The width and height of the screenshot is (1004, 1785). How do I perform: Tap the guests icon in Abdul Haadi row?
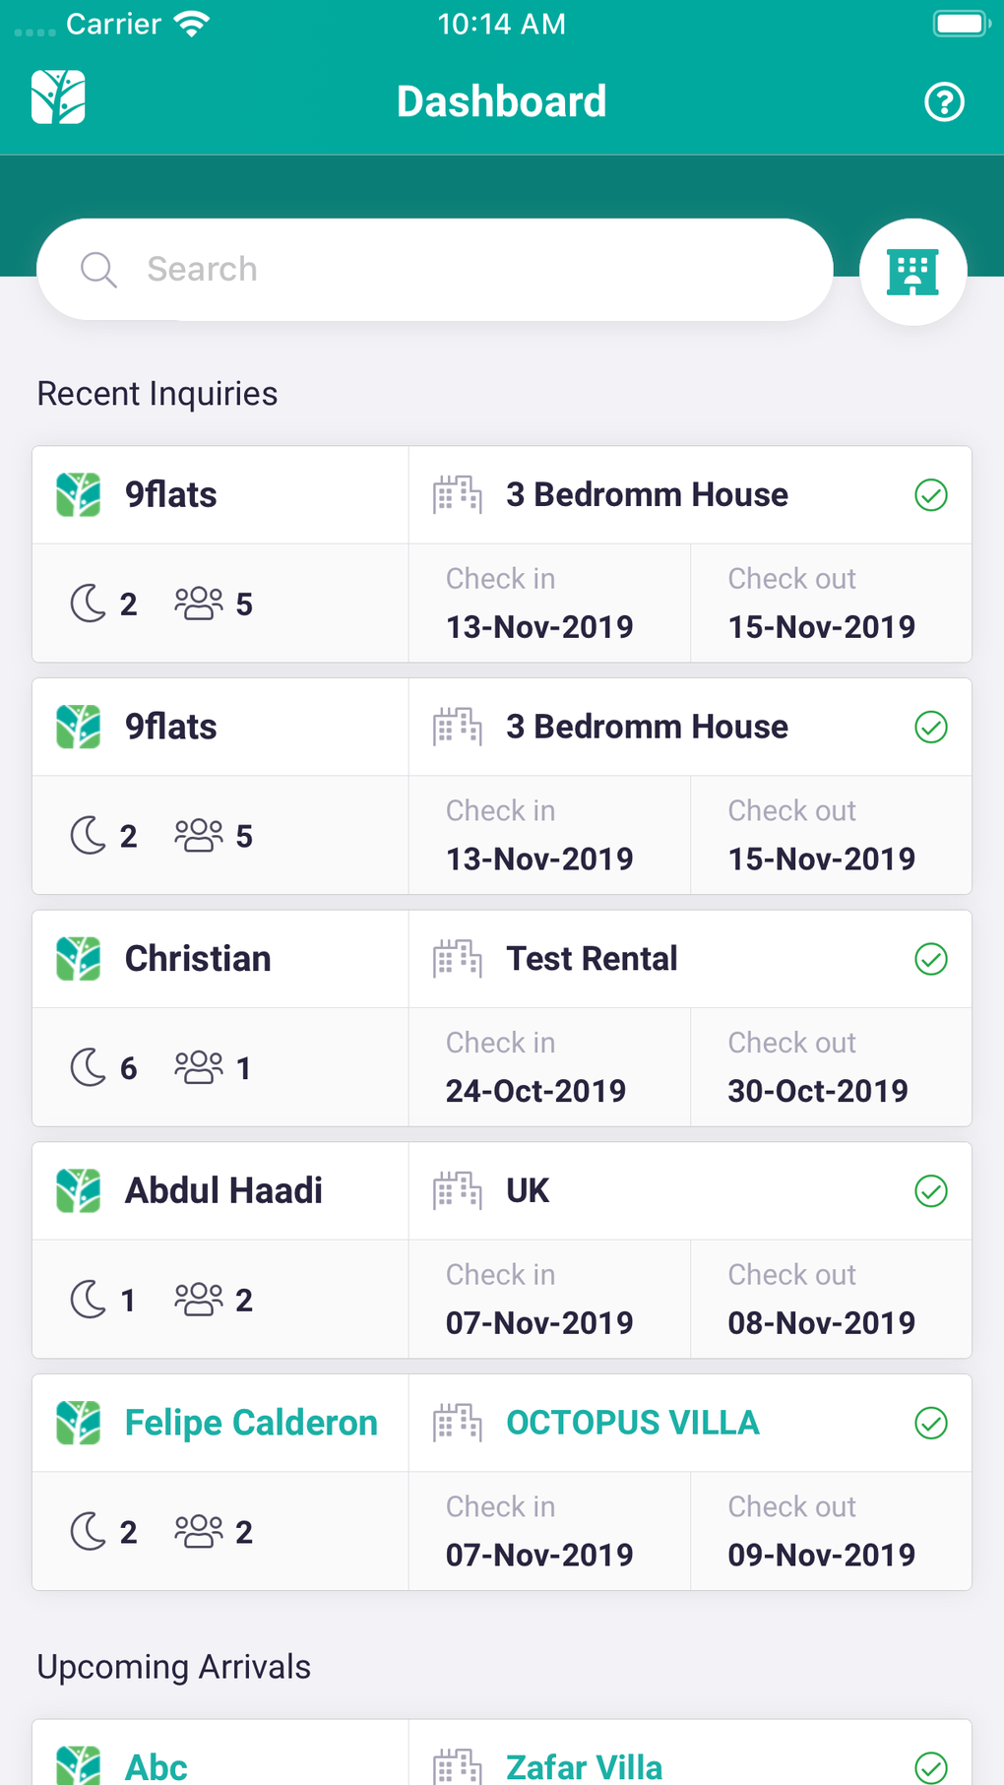click(199, 1300)
